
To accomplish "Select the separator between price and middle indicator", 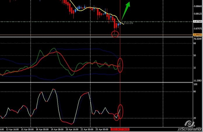I will pos(96,37).
